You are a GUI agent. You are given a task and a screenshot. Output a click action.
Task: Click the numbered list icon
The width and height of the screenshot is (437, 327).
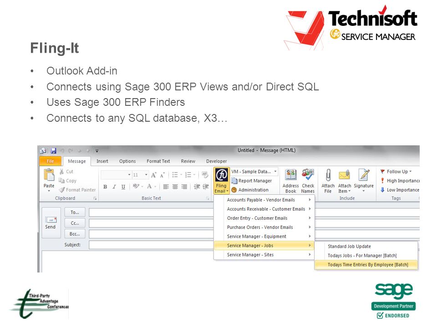coord(188,175)
